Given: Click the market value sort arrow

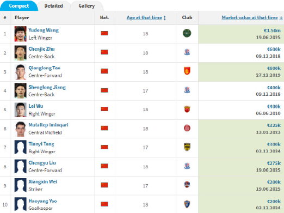Looking at the screenshot, I should (x=281, y=18).
